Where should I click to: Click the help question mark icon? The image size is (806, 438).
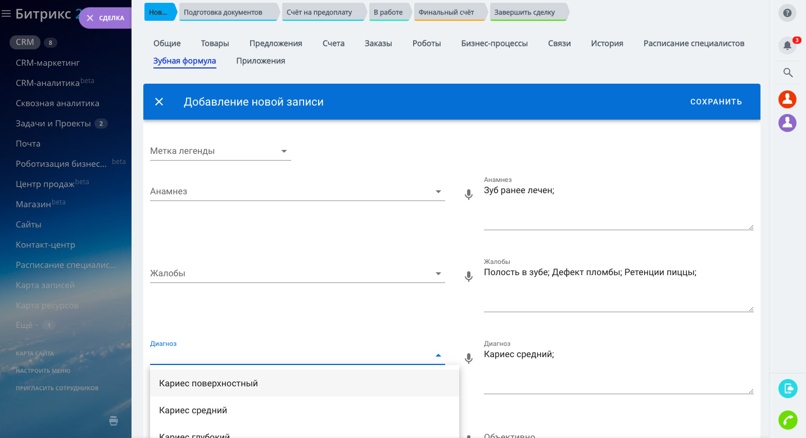point(787,13)
